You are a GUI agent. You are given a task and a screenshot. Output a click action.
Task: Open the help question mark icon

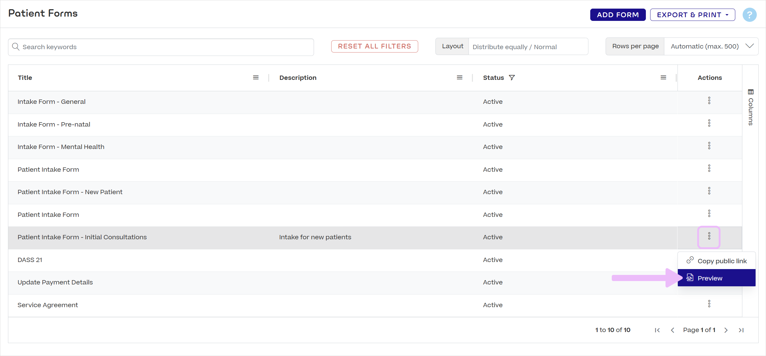[749, 14]
